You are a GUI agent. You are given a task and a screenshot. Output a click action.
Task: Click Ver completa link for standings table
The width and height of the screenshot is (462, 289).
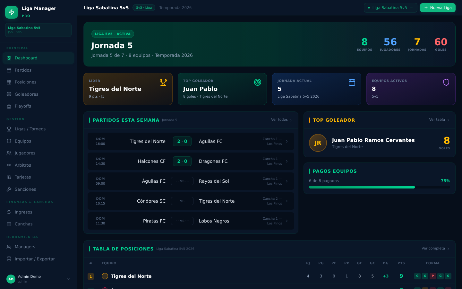point(435,249)
